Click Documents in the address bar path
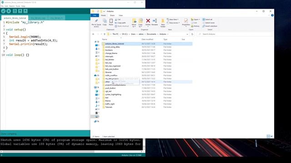The width and height of the screenshot is (291, 163). pos(151,34)
